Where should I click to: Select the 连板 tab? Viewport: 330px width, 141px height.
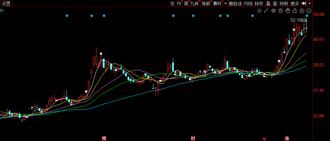pyautogui.click(x=206, y=4)
